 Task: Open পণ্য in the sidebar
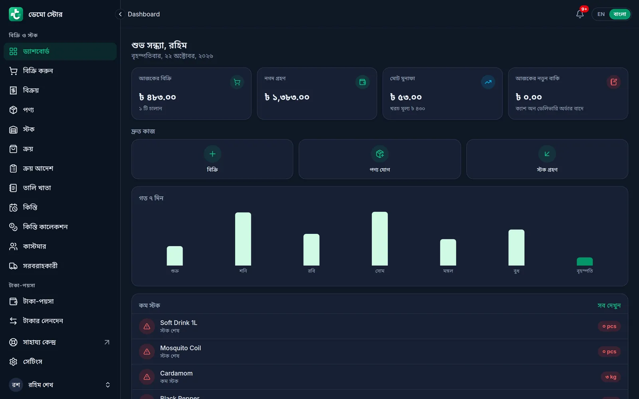click(x=60, y=110)
